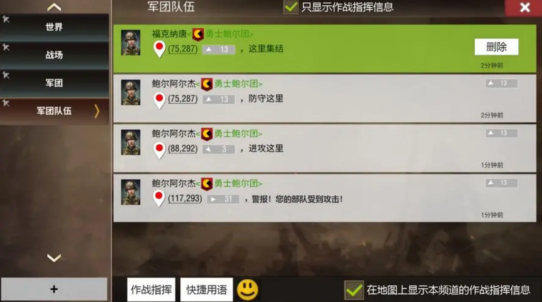Click the 删除 button
Image resolution: width=542 pixels, height=302 pixels.
[x=496, y=47]
